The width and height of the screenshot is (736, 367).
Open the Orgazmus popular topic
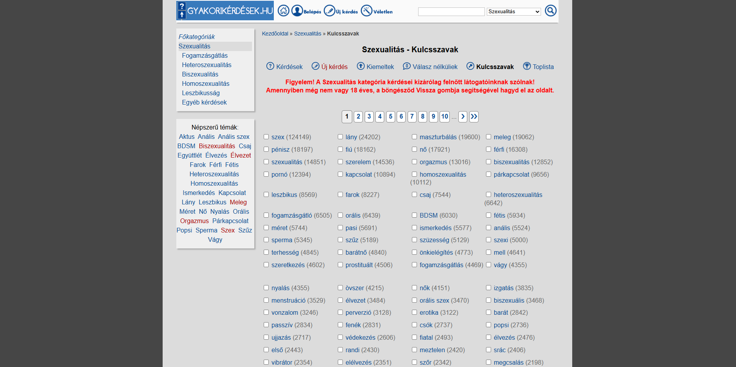tap(194, 221)
